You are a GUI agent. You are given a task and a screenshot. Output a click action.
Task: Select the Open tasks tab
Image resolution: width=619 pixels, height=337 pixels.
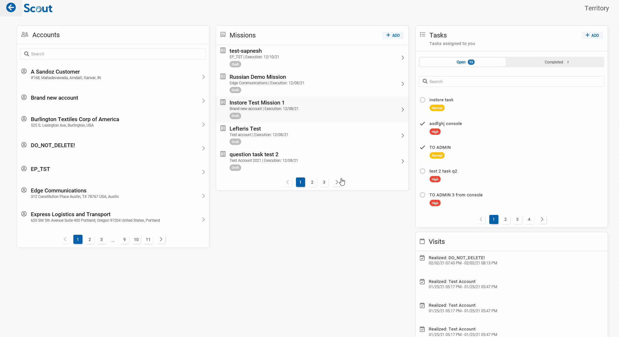pos(462,62)
